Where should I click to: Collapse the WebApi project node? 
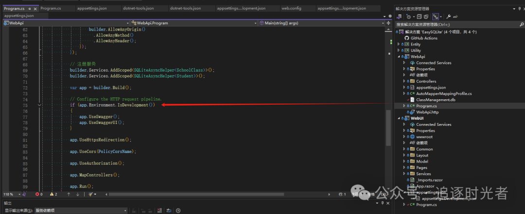(399, 57)
